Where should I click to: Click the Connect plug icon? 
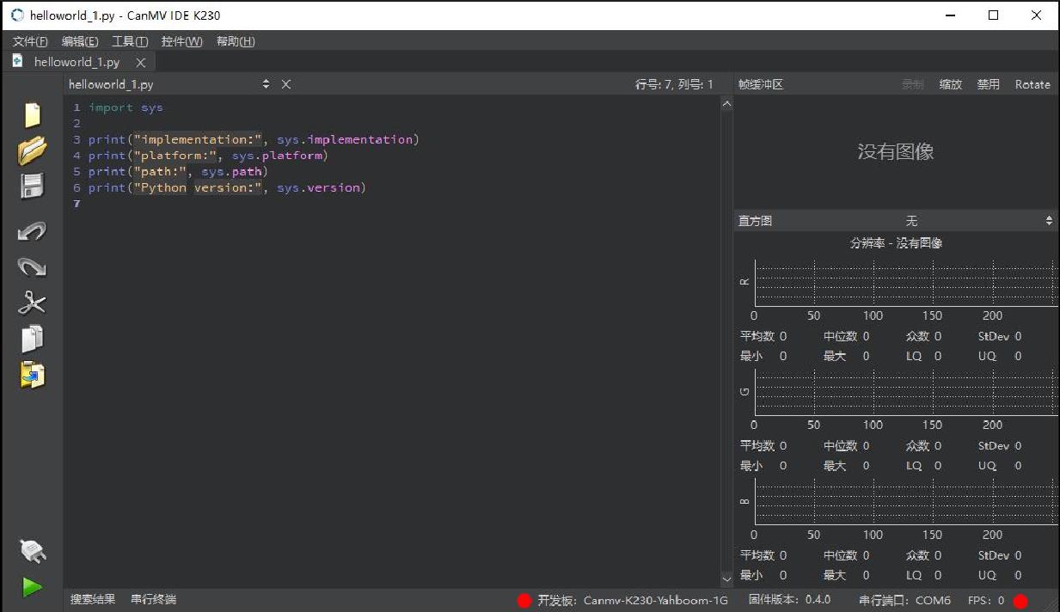32,550
